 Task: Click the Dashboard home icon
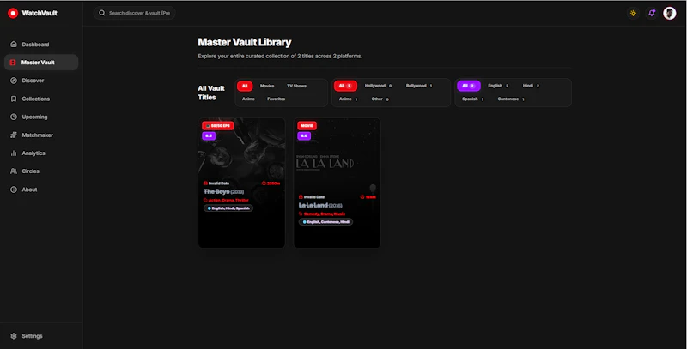(14, 45)
